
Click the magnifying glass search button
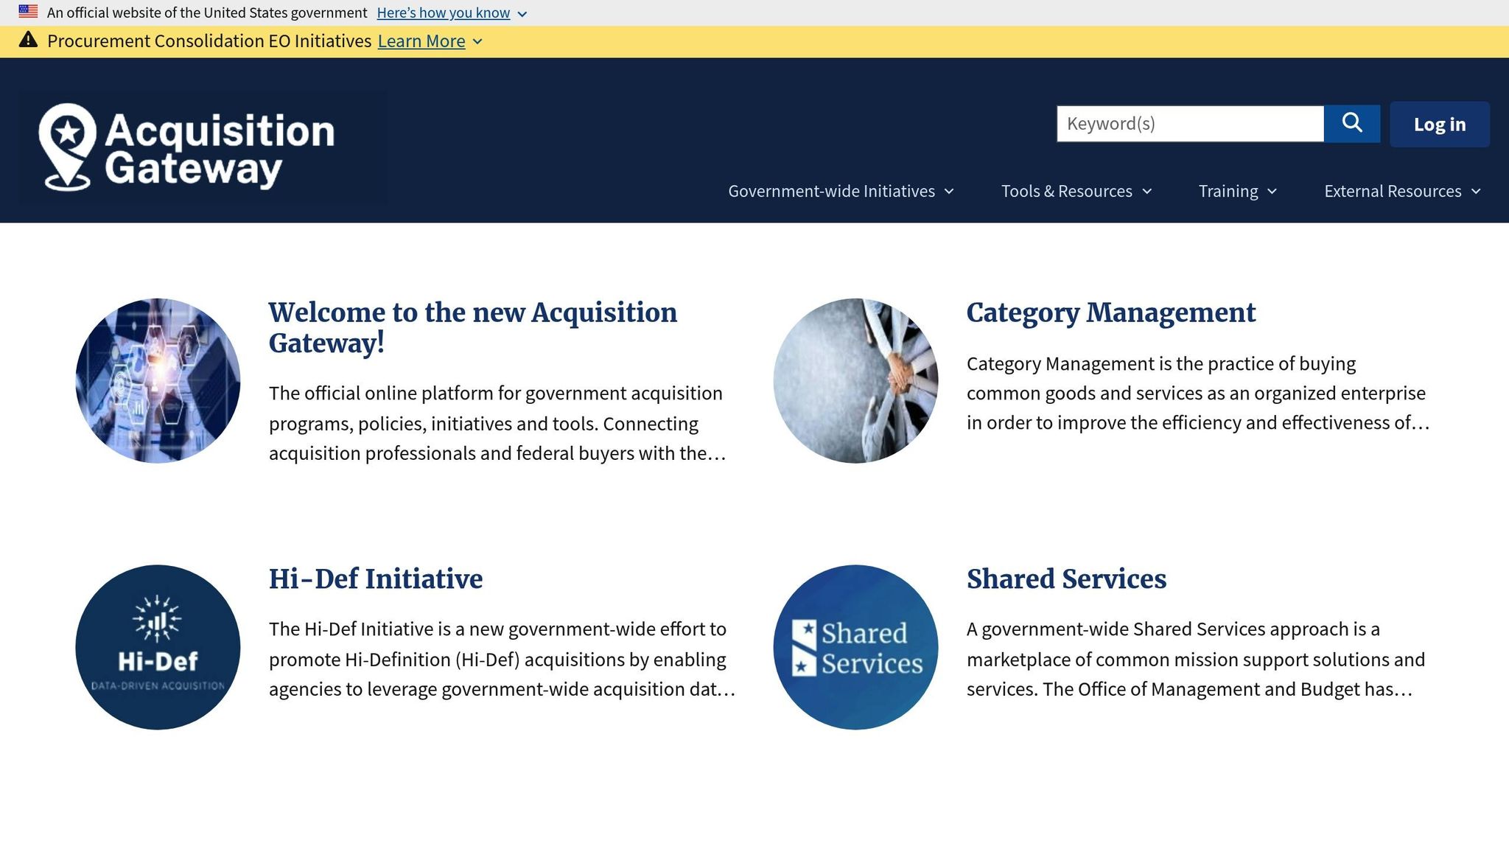[x=1351, y=123]
